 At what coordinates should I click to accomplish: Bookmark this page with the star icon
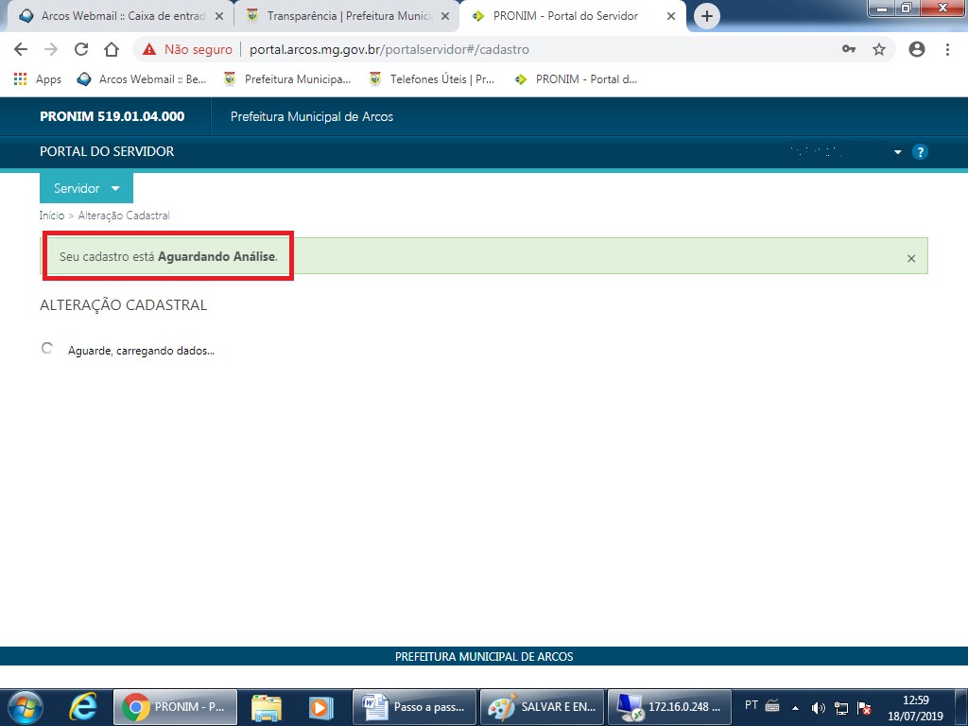pos(879,49)
